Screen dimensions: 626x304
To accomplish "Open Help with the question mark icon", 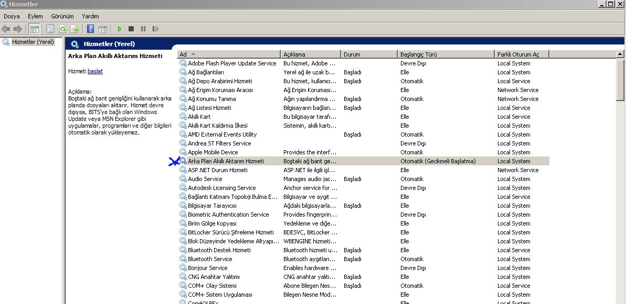I will tap(91, 29).
